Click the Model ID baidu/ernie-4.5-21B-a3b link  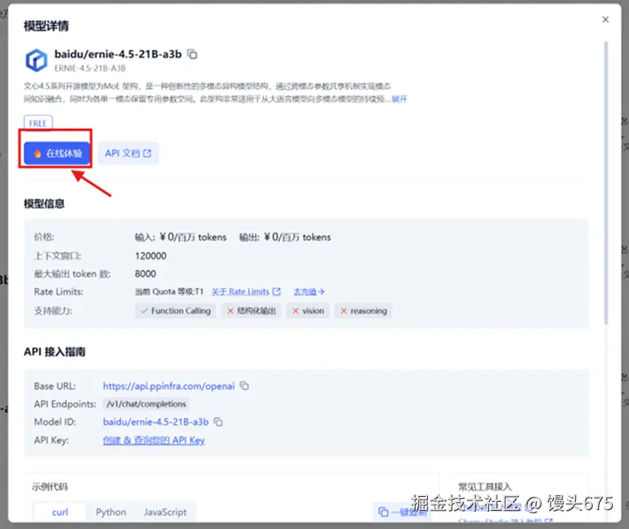(x=156, y=422)
